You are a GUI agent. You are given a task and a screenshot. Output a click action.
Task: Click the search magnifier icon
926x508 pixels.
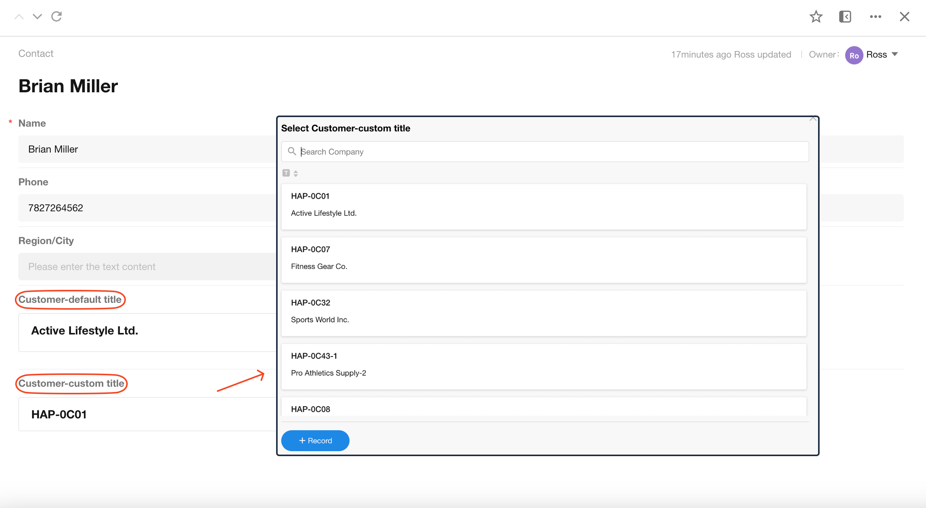[x=292, y=151]
